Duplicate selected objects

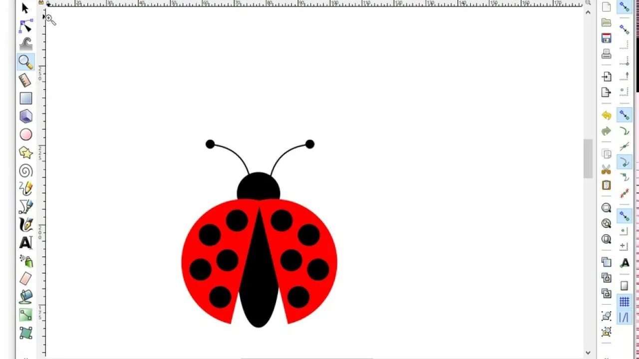(607, 262)
